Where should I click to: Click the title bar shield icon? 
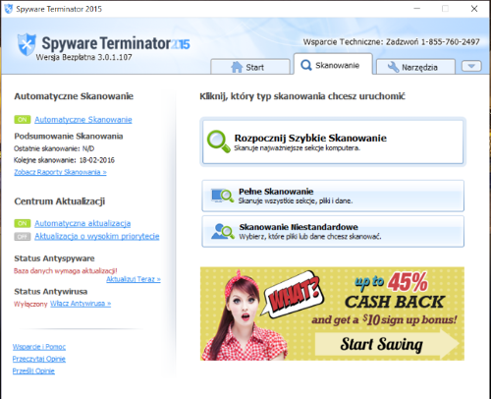point(8,9)
